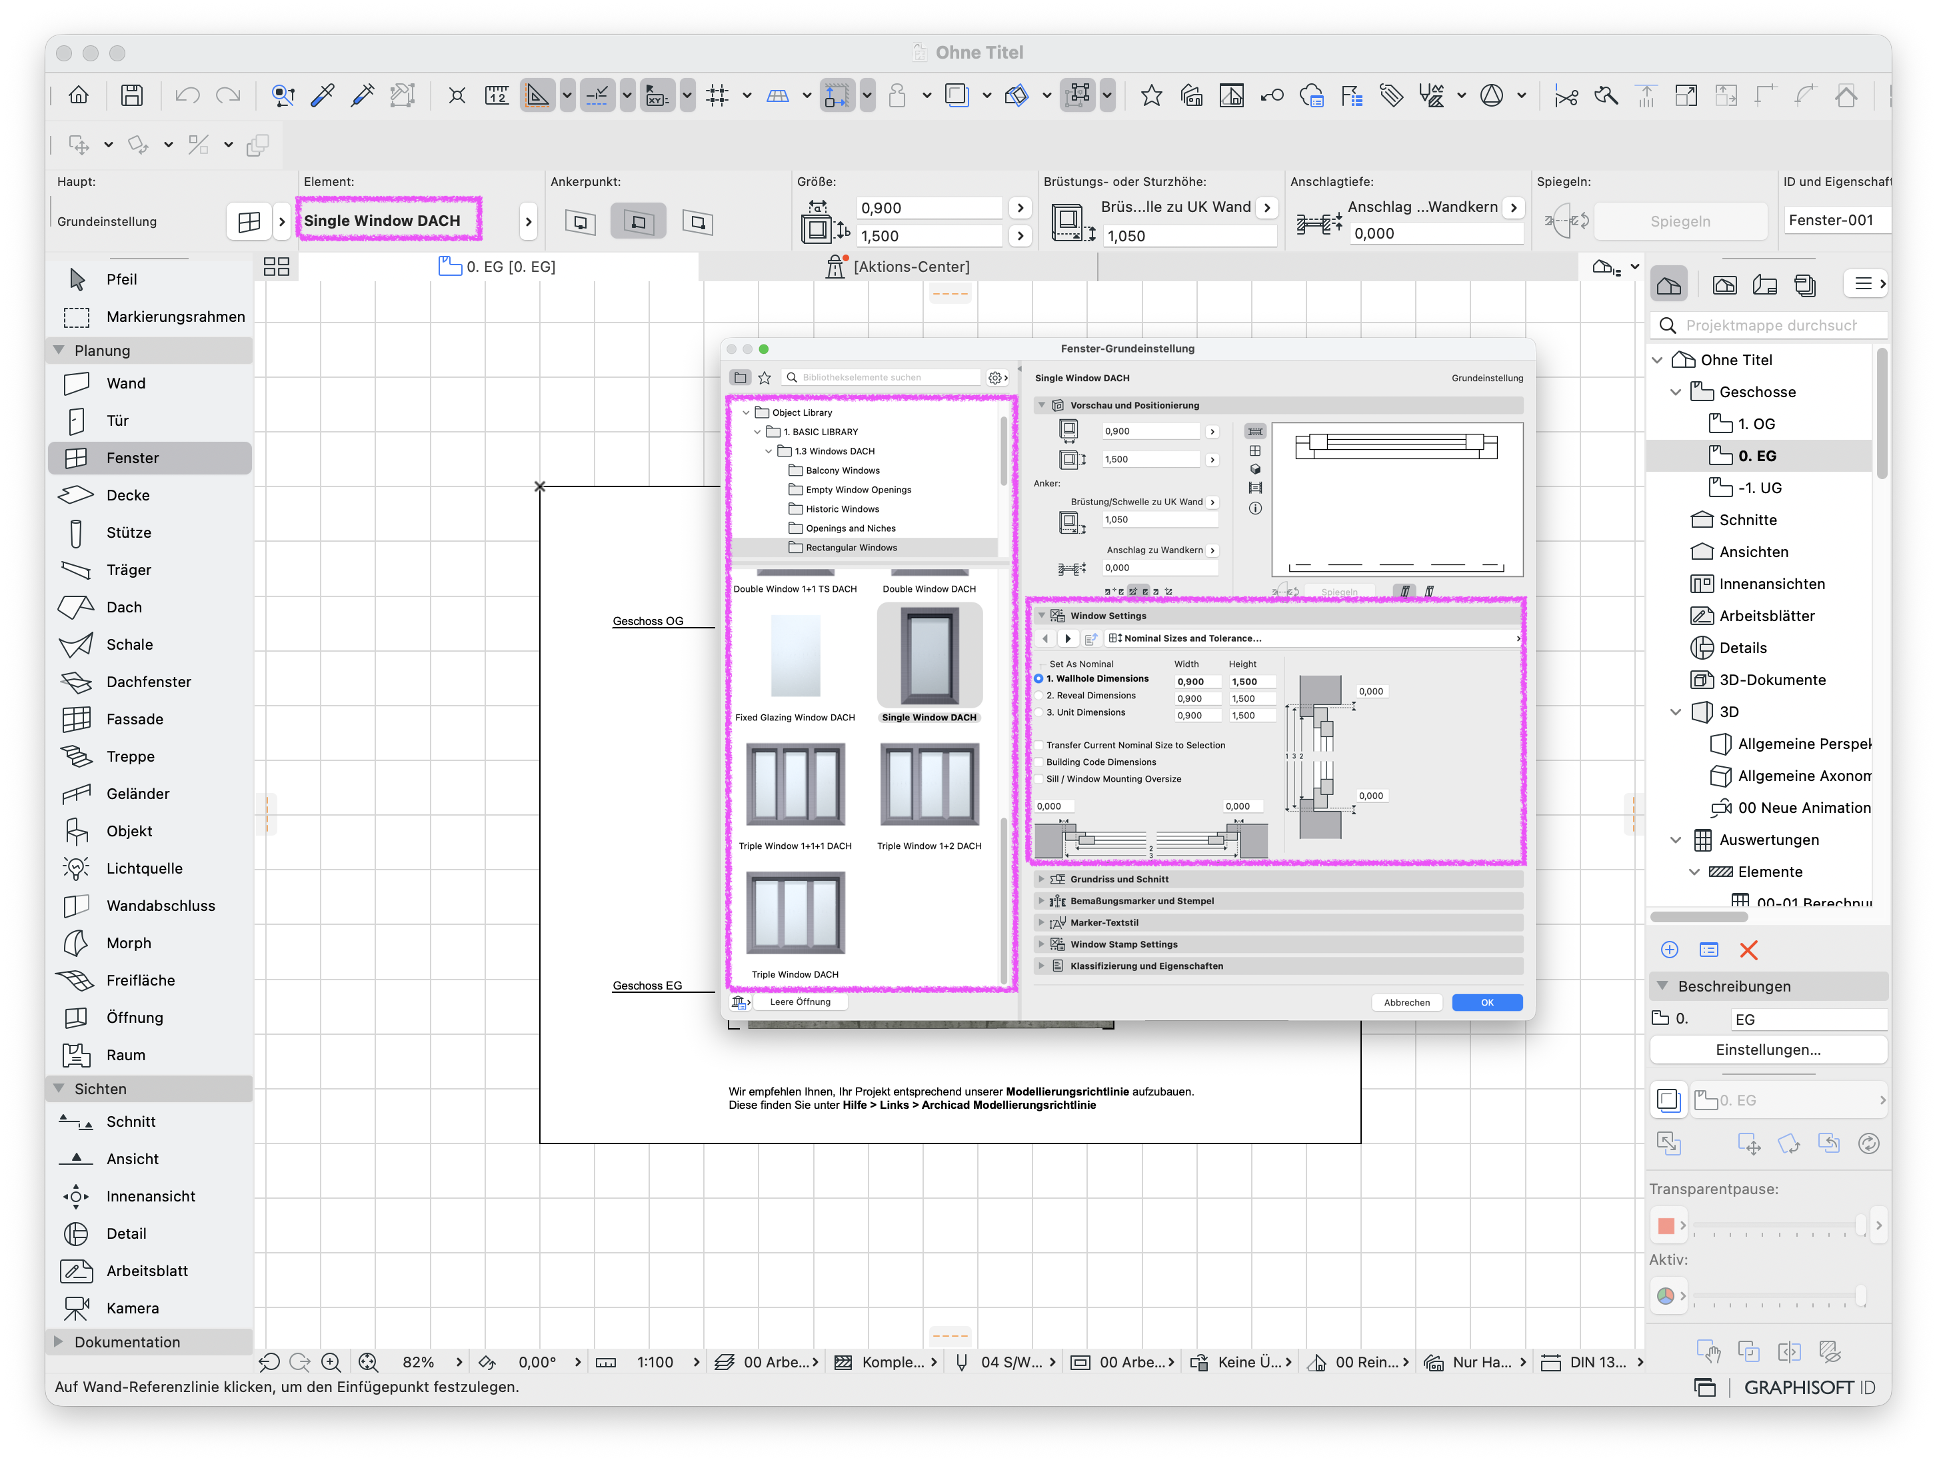Click the Pfeil arrow tool

(x=150, y=279)
